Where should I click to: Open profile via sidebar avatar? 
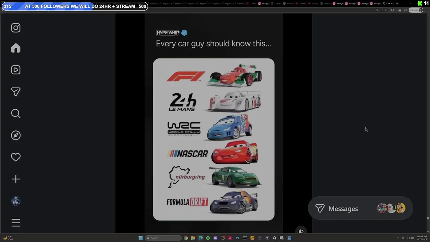tap(16, 201)
